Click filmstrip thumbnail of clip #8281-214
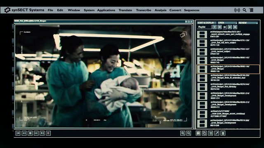 [x=202, y=96]
